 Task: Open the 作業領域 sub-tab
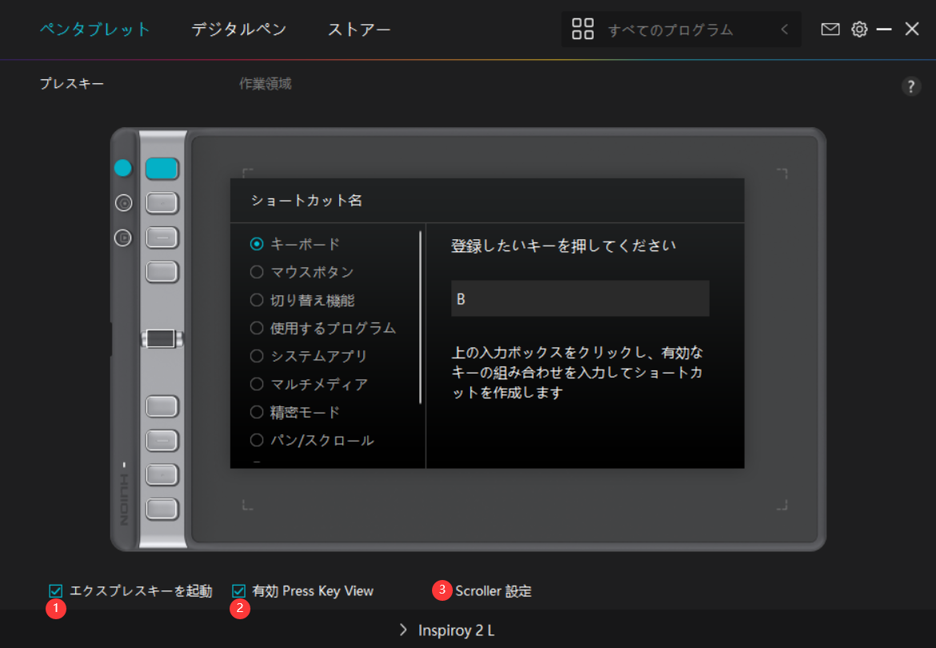pos(265,84)
